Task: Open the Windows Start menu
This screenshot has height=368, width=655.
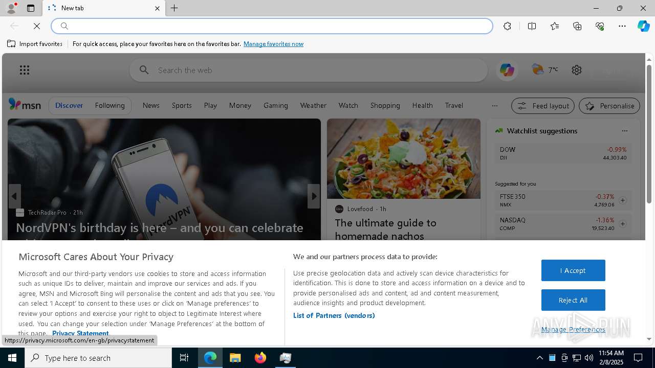Action: (x=12, y=358)
